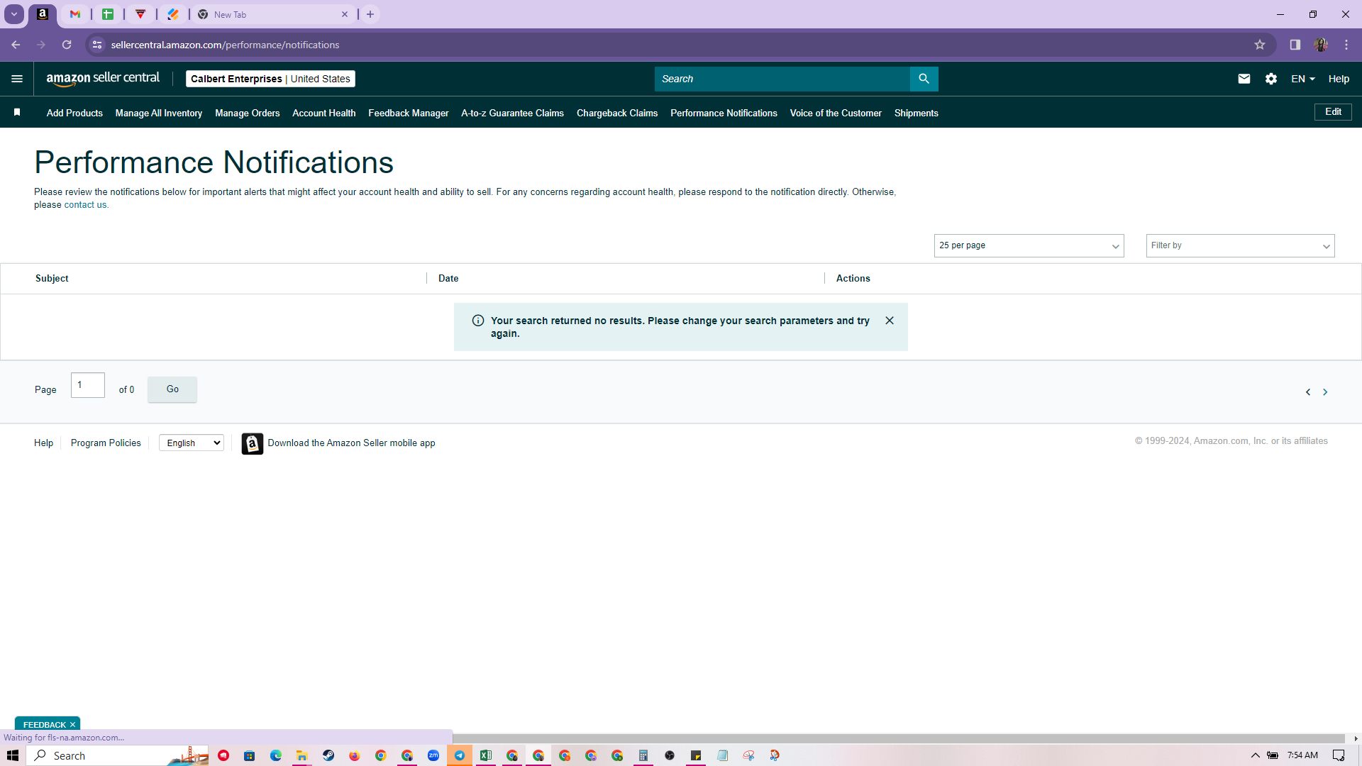Open a new browser tab
Viewport: 1362px width, 766px height.
pyautogui.click(x=370, y=14)
